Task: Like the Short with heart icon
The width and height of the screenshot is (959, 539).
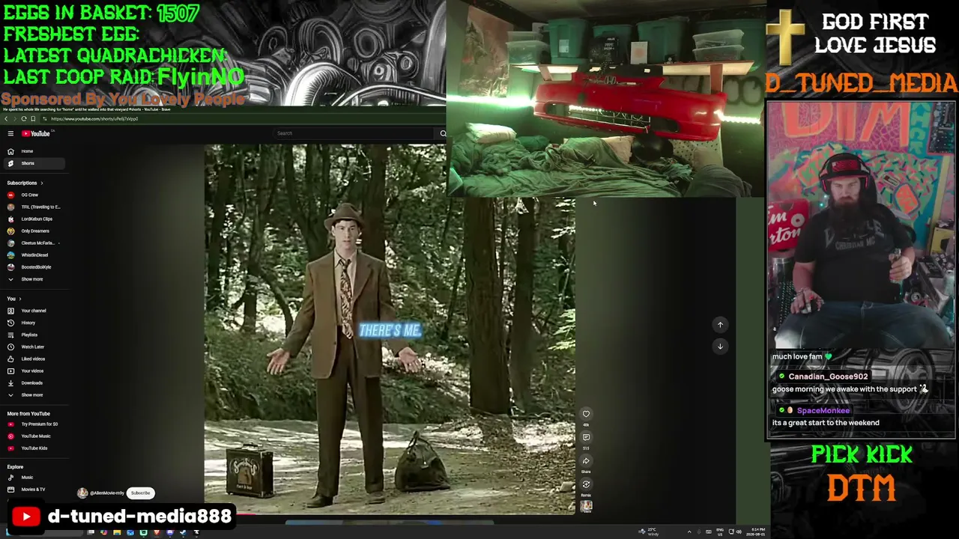Action: (x=586, y=414)
